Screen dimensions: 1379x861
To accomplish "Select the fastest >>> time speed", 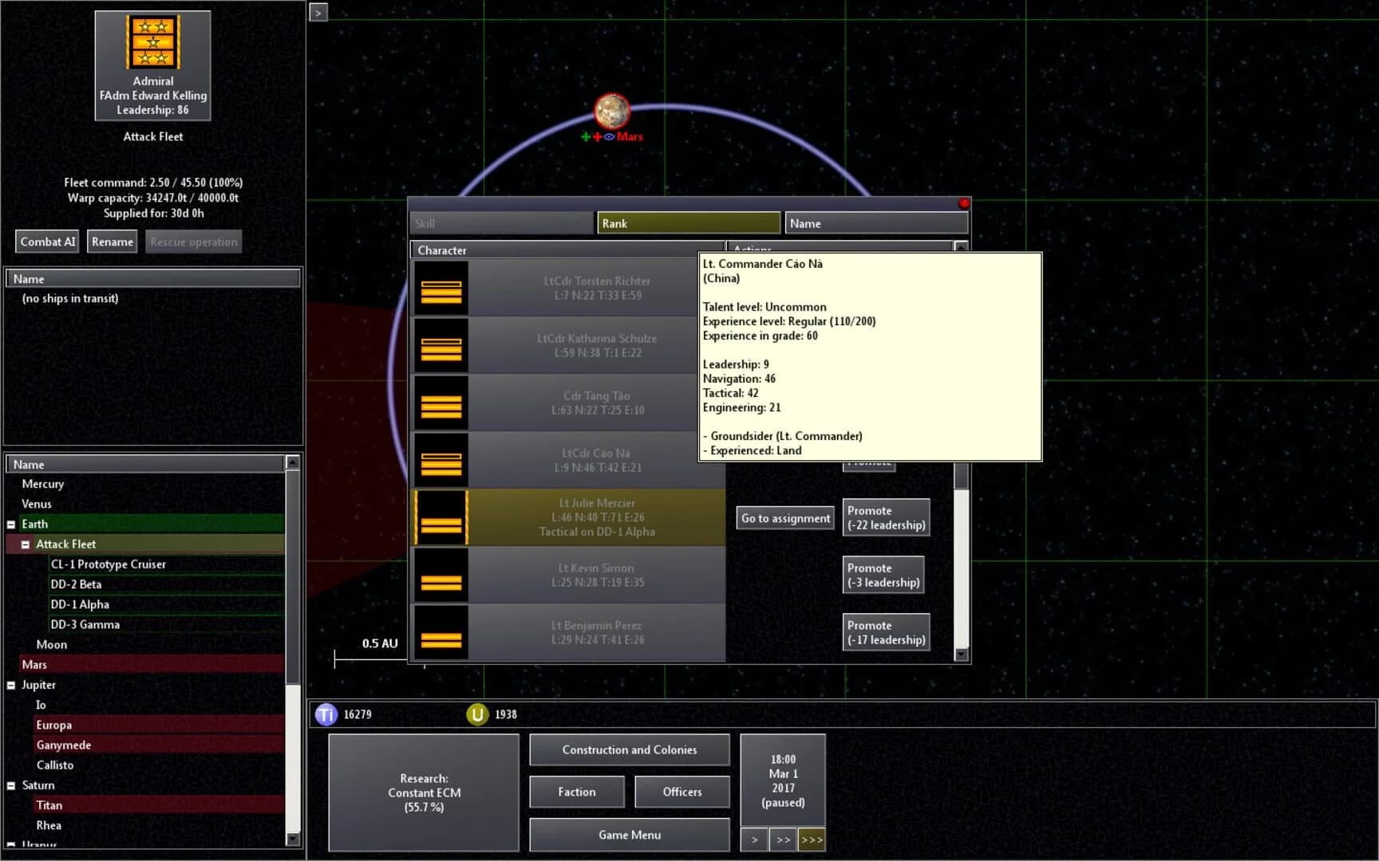I will [x=812, y=839].
